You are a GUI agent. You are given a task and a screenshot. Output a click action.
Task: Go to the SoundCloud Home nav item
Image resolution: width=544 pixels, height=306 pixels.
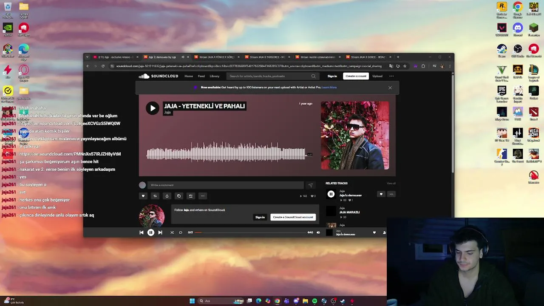[189, 76]
